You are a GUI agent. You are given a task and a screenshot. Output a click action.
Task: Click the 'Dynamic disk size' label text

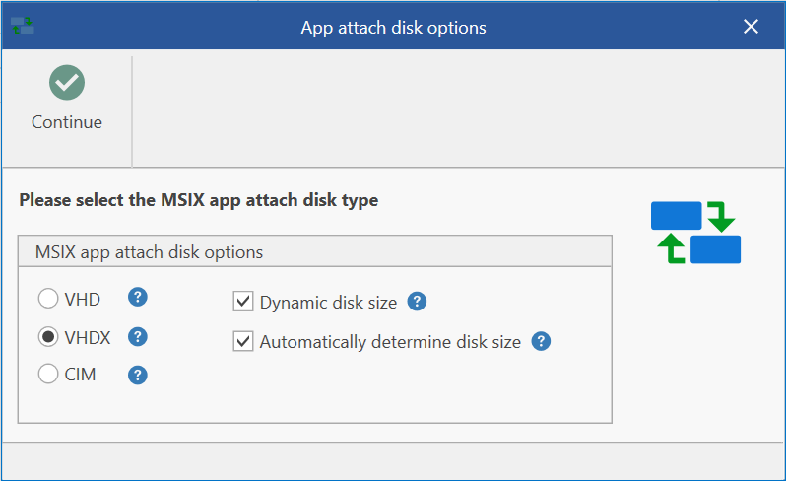tap(328, 303)
